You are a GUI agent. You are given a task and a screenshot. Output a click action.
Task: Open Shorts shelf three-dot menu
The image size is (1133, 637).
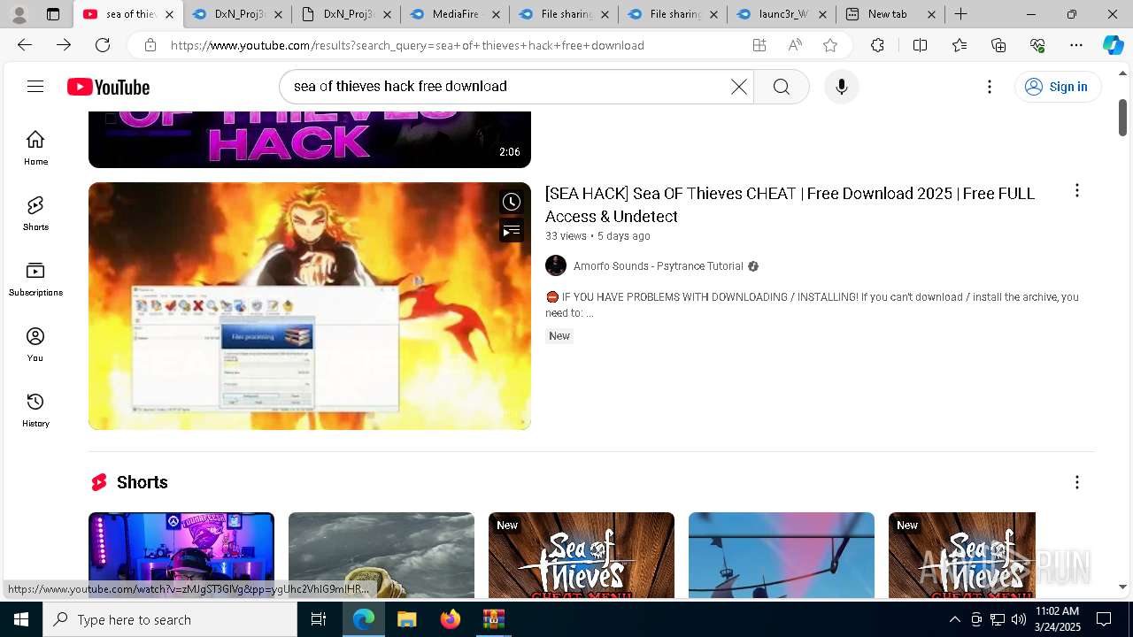[x=1076, y=482]
